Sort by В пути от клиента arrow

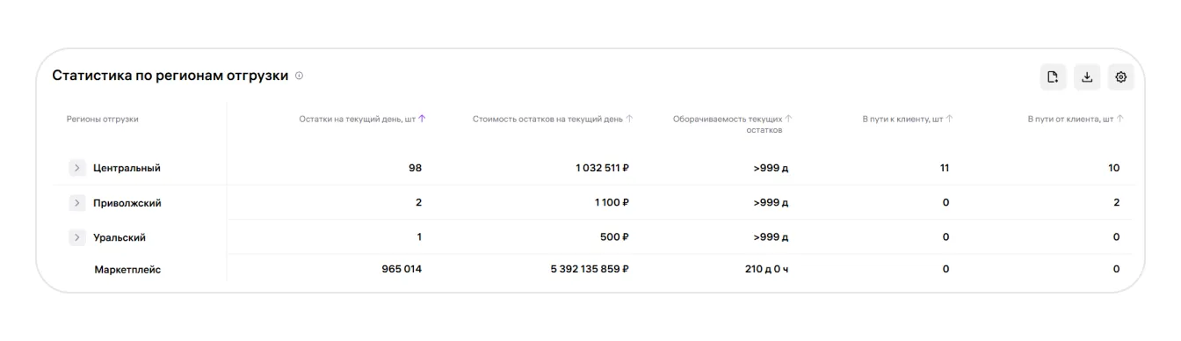[1119, 119]
